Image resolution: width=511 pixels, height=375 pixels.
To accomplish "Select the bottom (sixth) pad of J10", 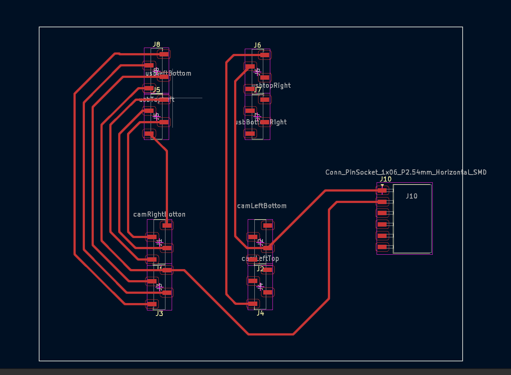I will click(x=382, y=247).
